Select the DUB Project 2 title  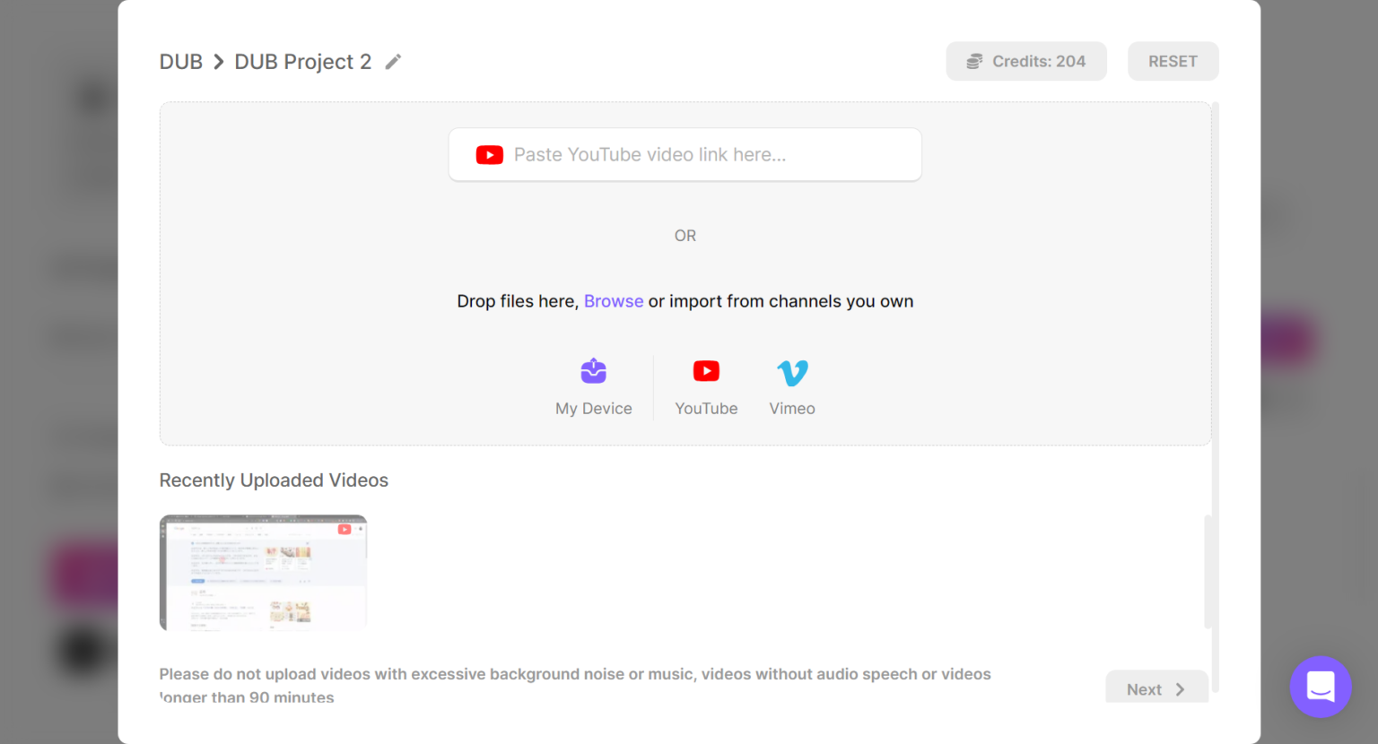(x=302, y=62)
